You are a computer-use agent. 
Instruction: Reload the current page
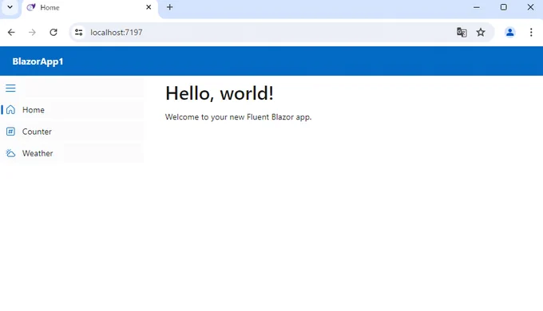[x=54, y=33]
